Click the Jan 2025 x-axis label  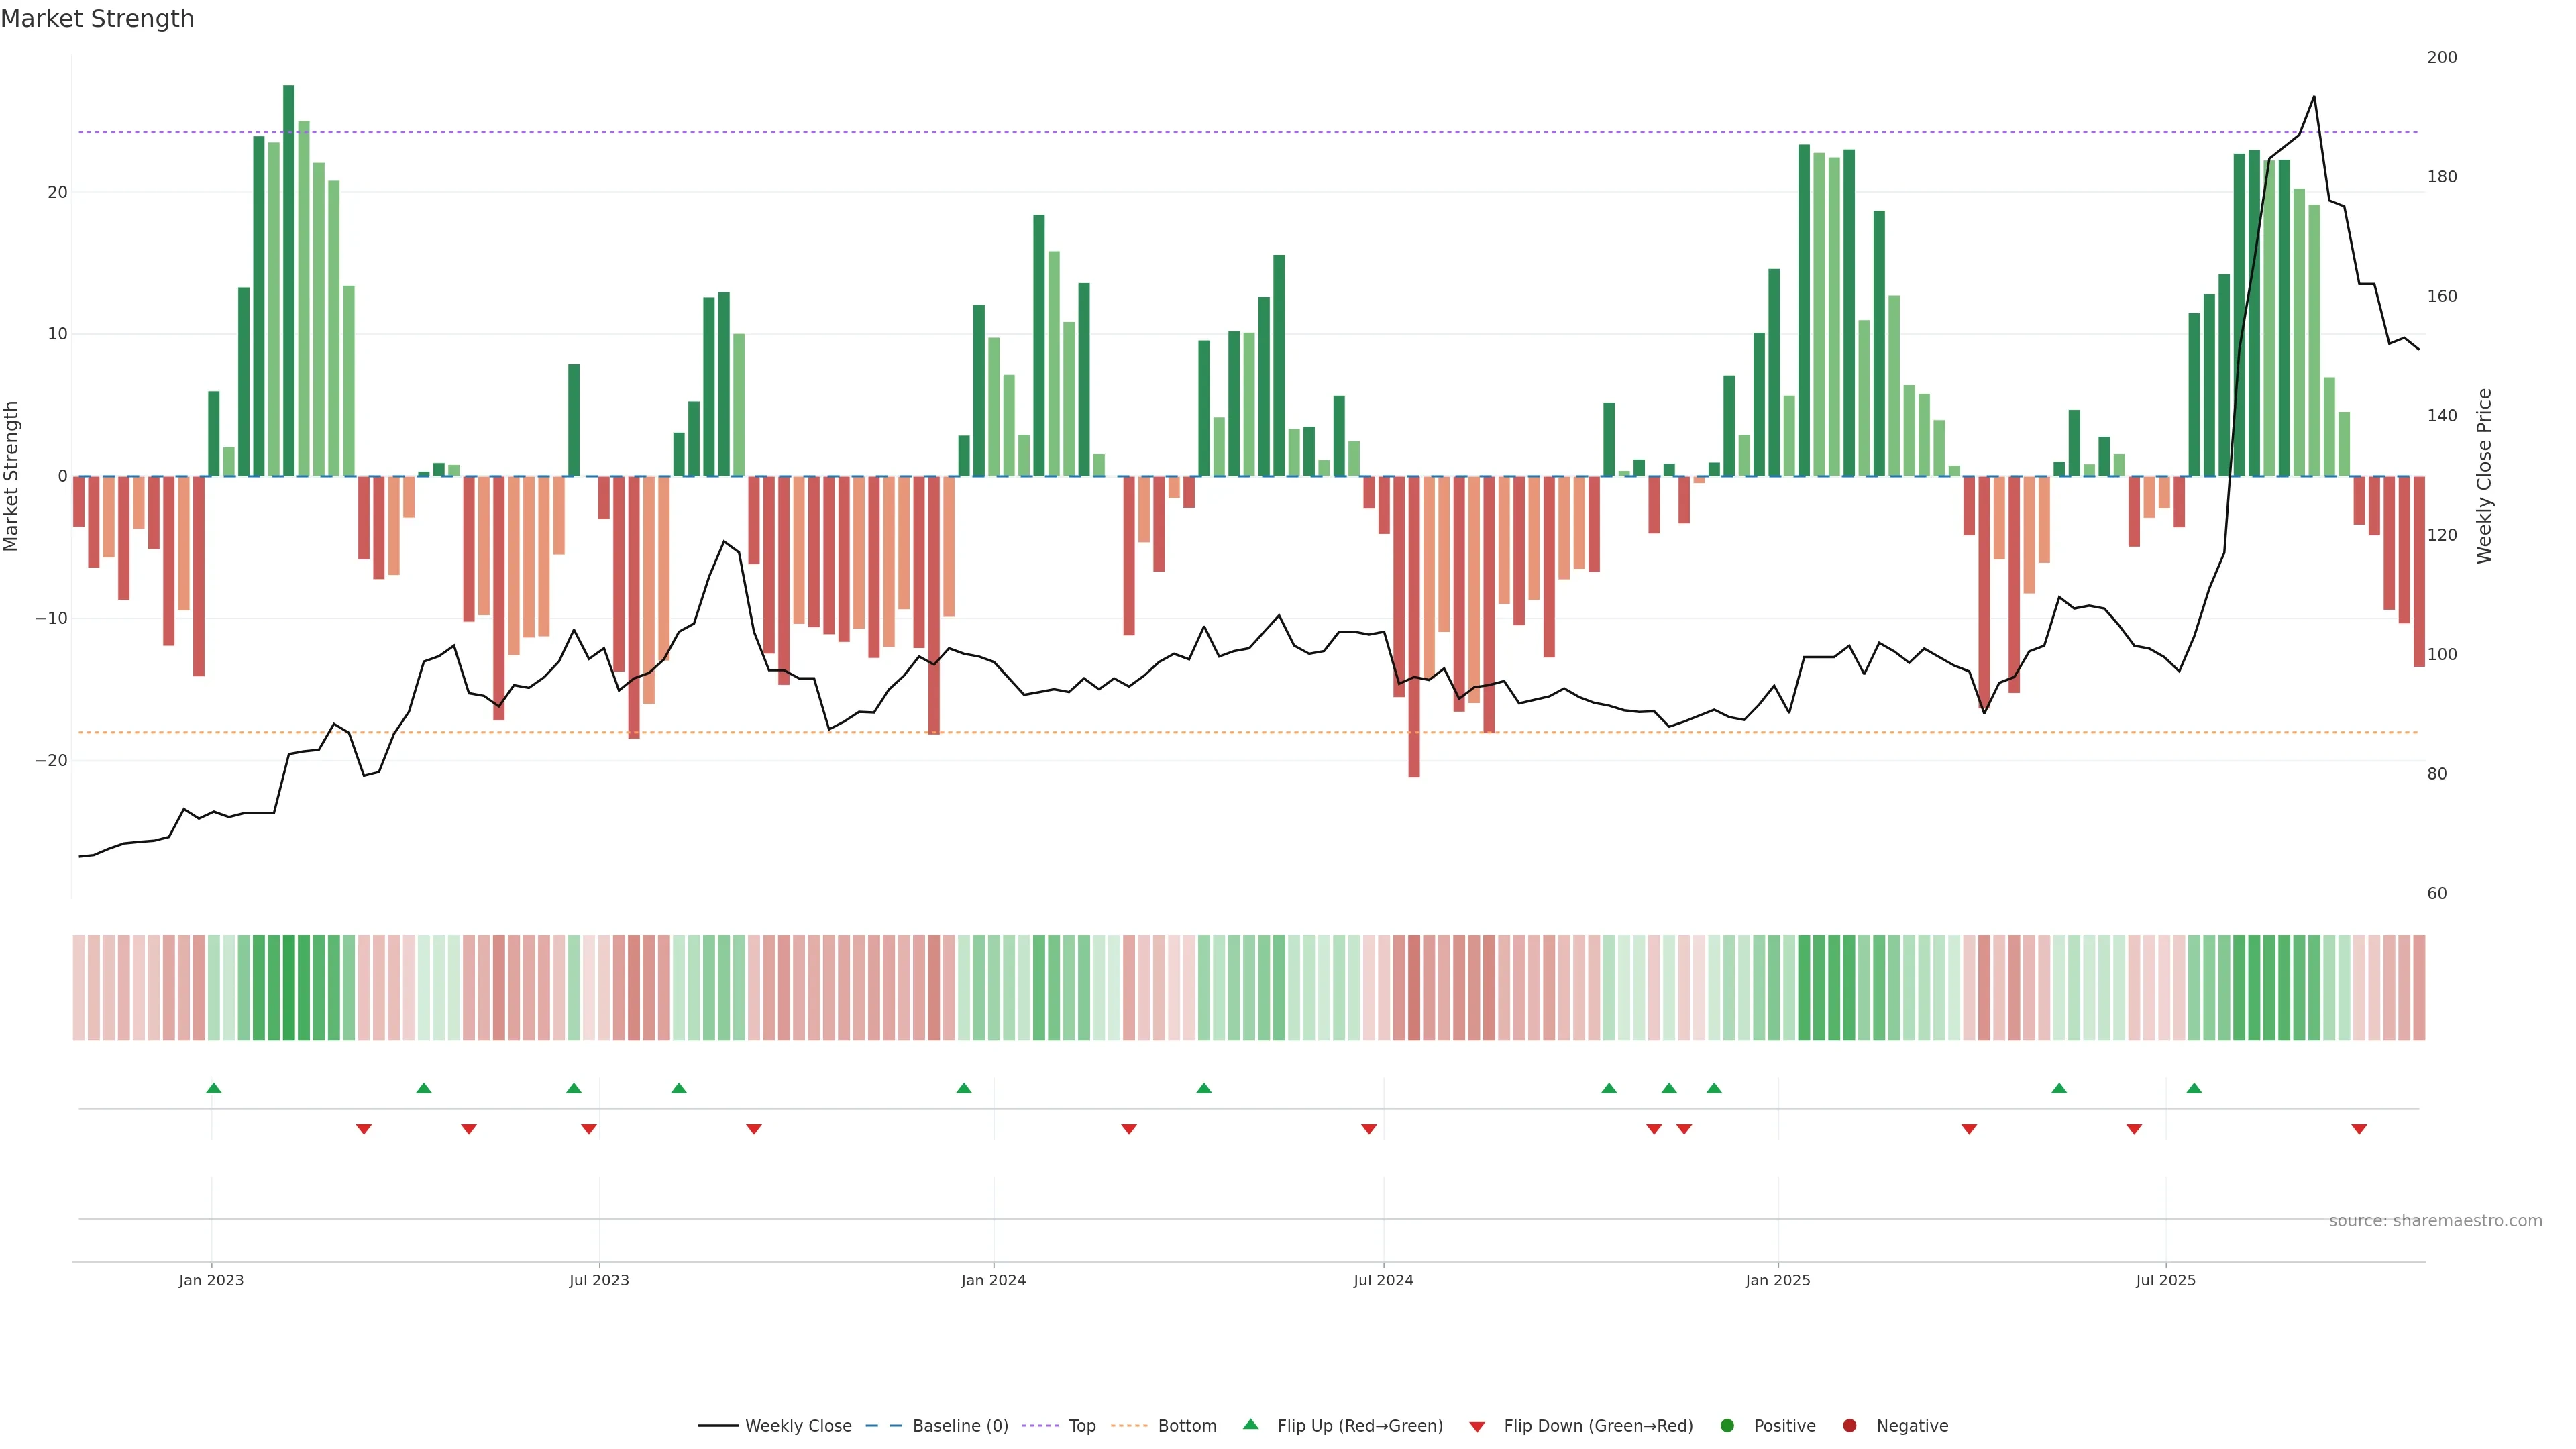[x=1777, y=1280]
